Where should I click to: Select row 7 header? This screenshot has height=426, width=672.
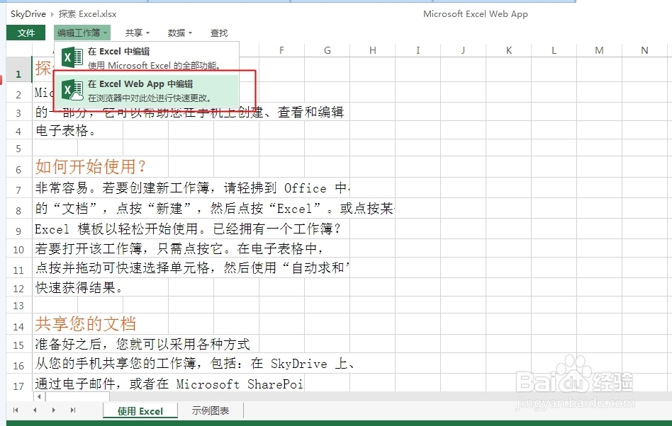(x=19, y=188)
